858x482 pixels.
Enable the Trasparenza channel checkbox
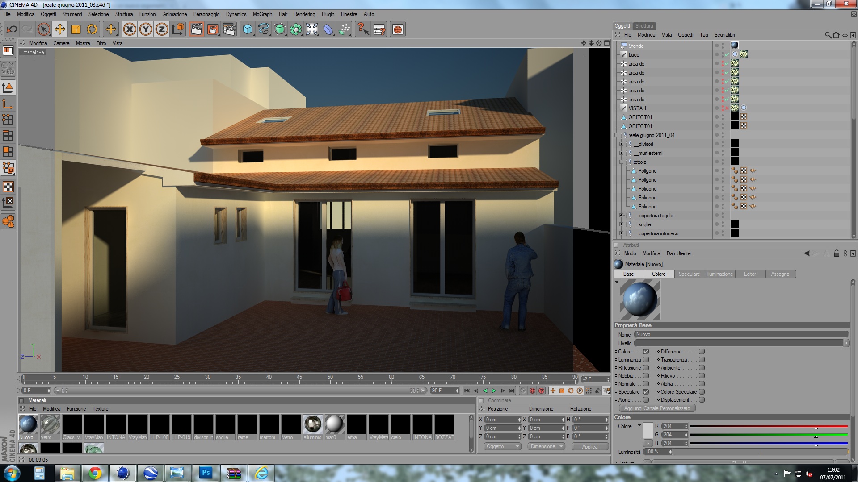(x=702, y=360)
